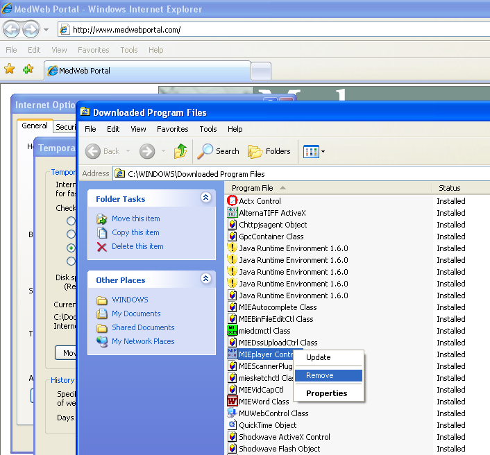Choose Remove from the context menu

320,375
